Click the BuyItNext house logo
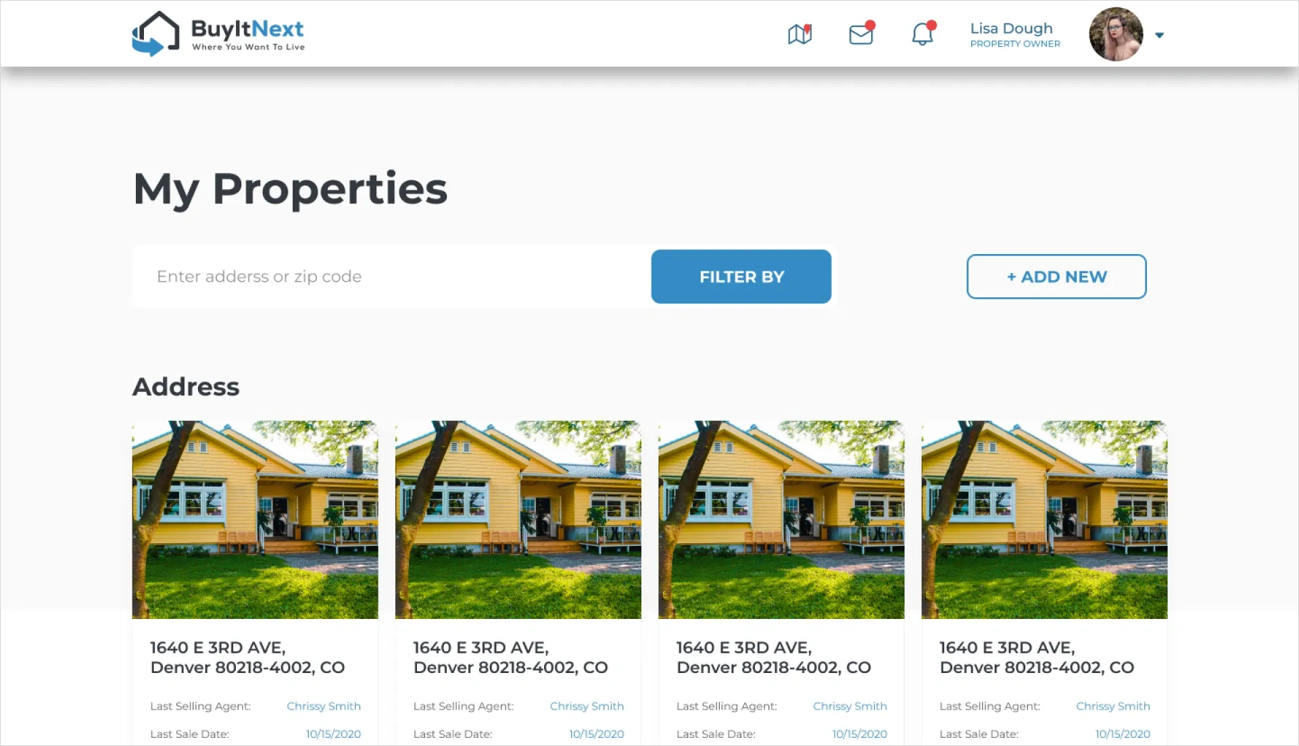 156,33
